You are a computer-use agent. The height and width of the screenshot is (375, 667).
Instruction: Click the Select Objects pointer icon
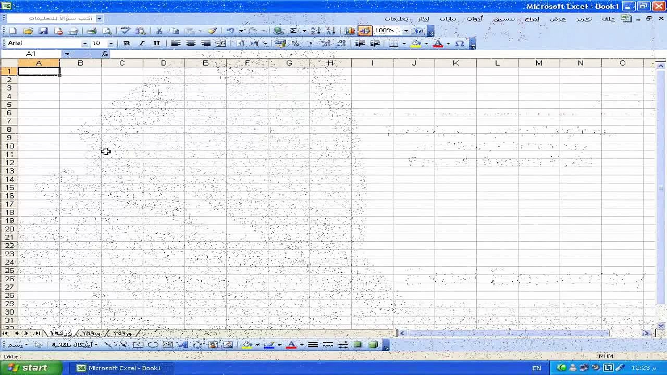38,345
